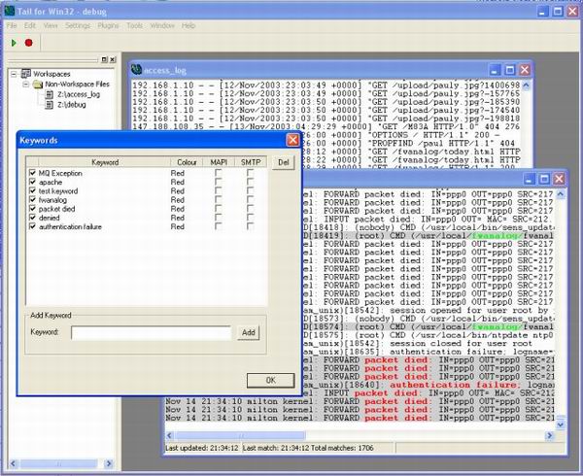Uncheck the authentication failure keyword
The height and width of the screenshot is (476, 583).
point(32,226)
